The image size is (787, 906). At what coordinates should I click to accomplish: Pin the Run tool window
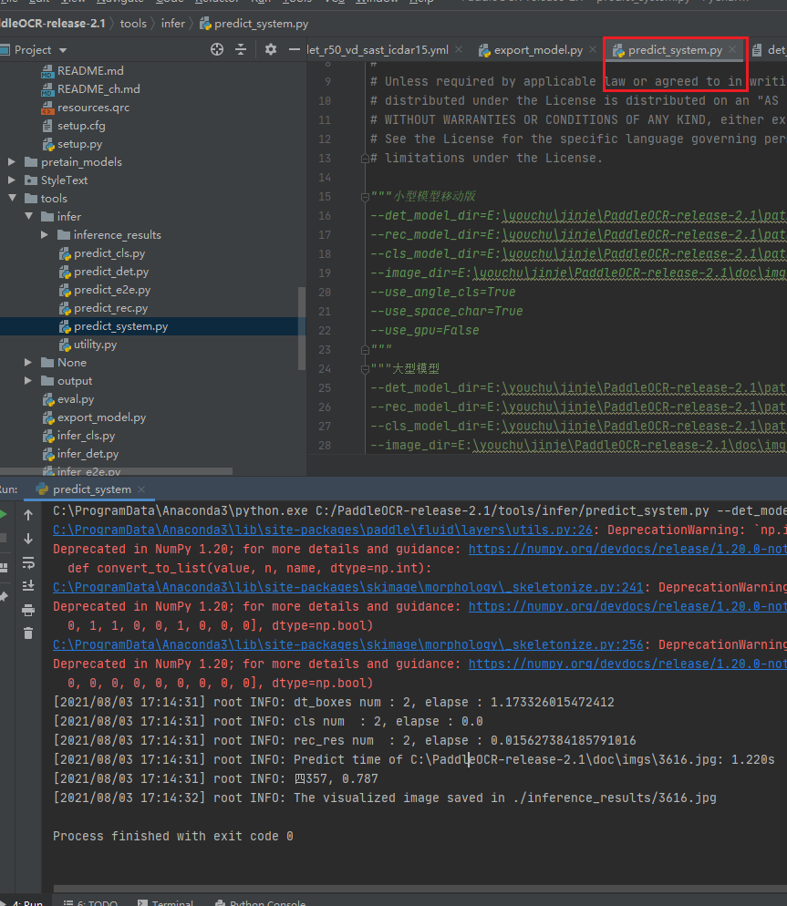[5, 595]
